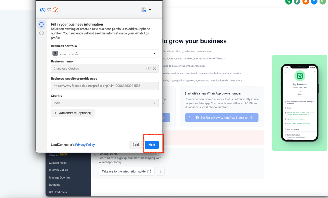Image resolution: width=328 pixels, height=198 pixels.
Task: Click the blue help question mark icon
Action: pyautogui.click(x=314, y=1)
